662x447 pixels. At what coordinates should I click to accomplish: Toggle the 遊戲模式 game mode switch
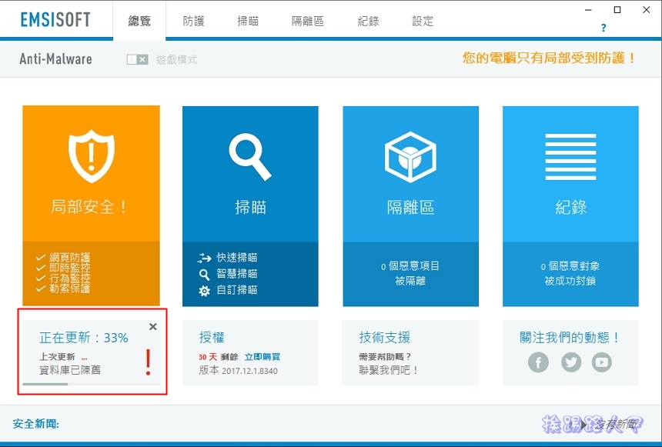pos(137,59)
